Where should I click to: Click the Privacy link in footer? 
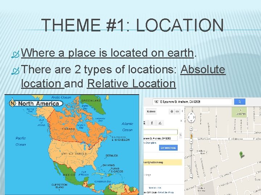pyautogui.click(x=171, y=192)
